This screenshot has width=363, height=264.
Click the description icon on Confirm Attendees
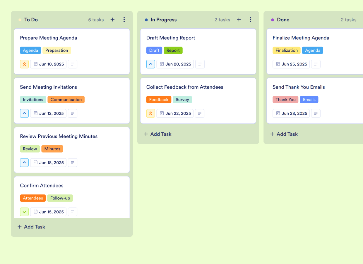click(72, 212)
